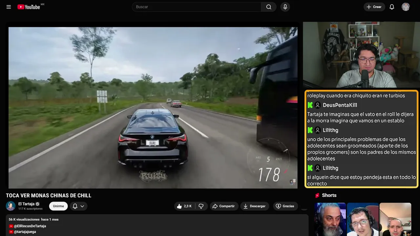Open the Short with the white-bearded man
Image resolution: width=420 pixels, height=236 pixels.
coord(330,219)
